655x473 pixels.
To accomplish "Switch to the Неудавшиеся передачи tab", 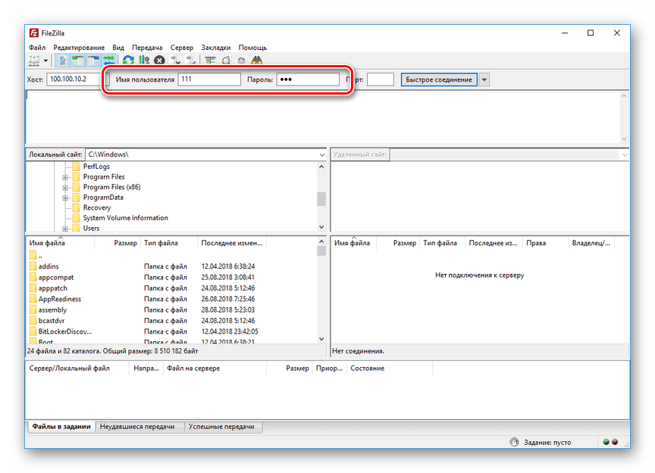I will point(137,427).
